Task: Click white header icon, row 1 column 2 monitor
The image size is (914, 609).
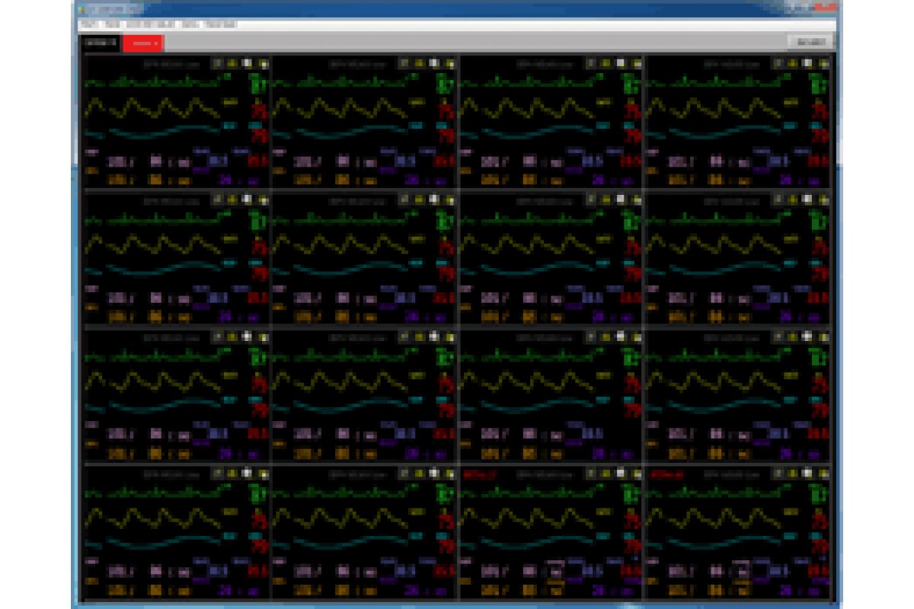Action: click(434, 64)
